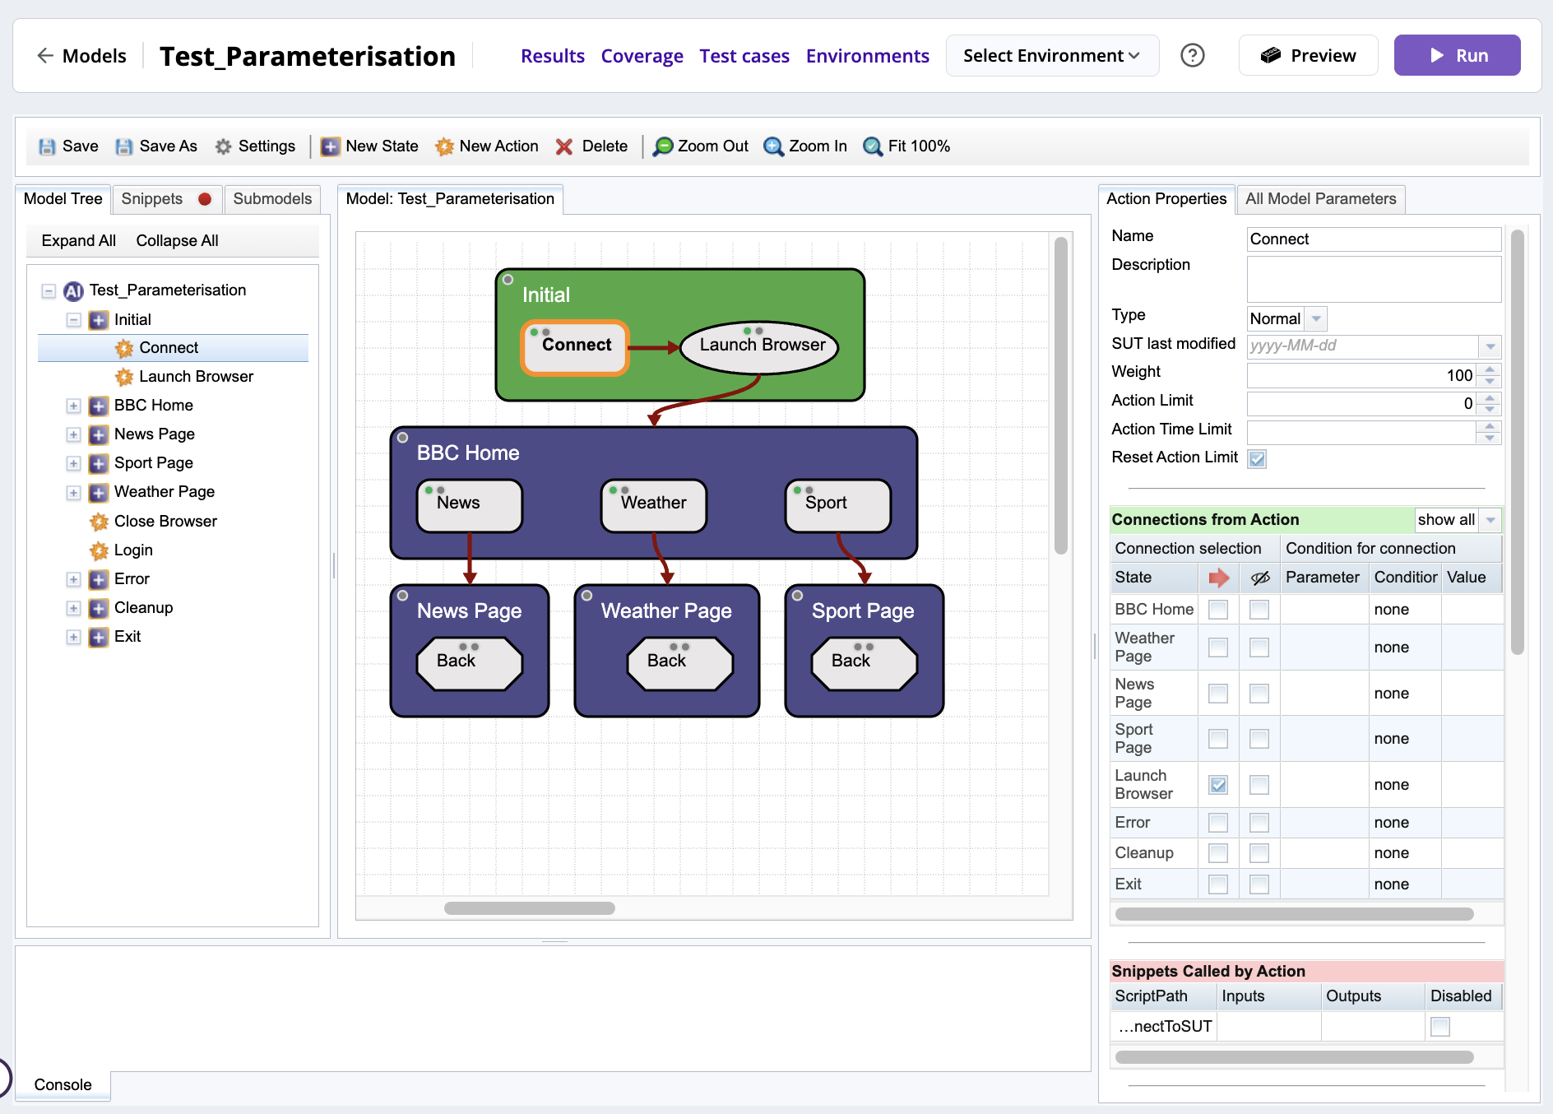Switch to the All Model Parameters tab

coord(1320,199)
